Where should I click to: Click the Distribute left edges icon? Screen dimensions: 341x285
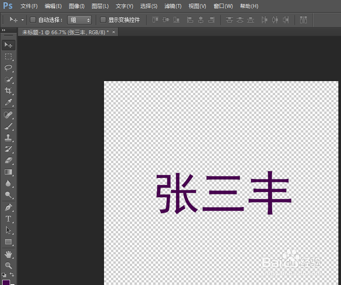click(x=265, y=20)
